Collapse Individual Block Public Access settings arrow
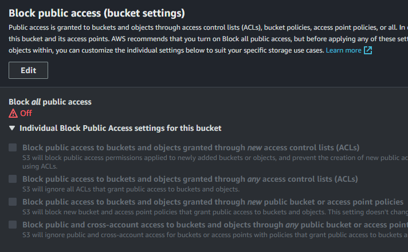 pyautogui.click(x=12, y=128)
